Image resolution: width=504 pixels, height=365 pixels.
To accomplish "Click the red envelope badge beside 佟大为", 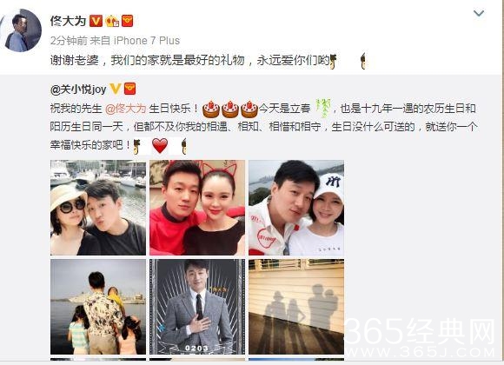I will point(127,21).
